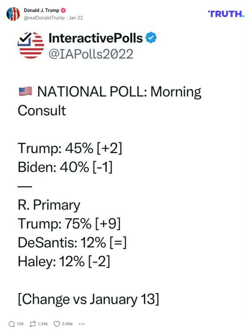The height and width of the screenshot is (334, 251).
Task: Click InteractivePolls' blue verified checkmark
Action: (x=151, y=38)
